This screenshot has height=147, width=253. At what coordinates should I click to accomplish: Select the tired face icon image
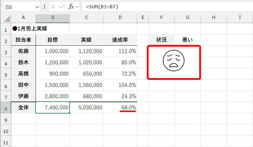(174, 60)
